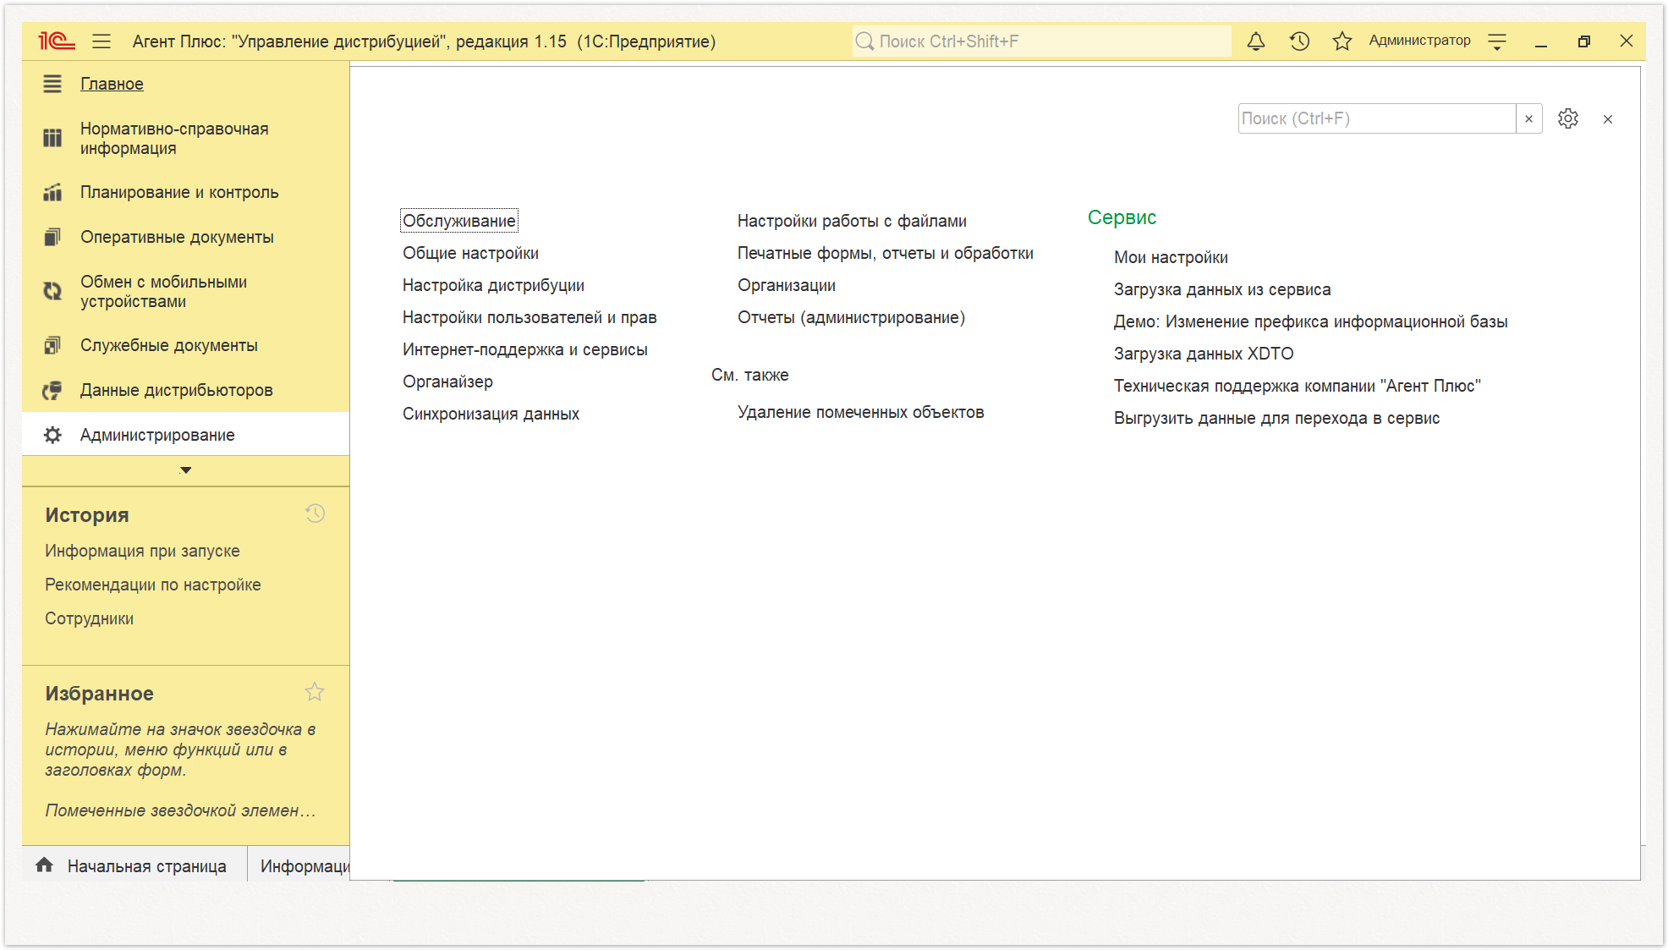Open history clock icon in title bar
The height and width of the screenshot is (950, 1668).
[x=1299, y=41]
